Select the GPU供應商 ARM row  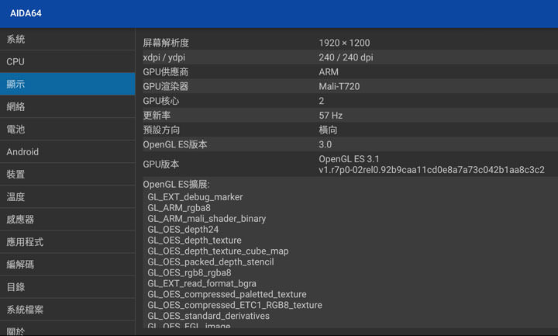point(346,72)
